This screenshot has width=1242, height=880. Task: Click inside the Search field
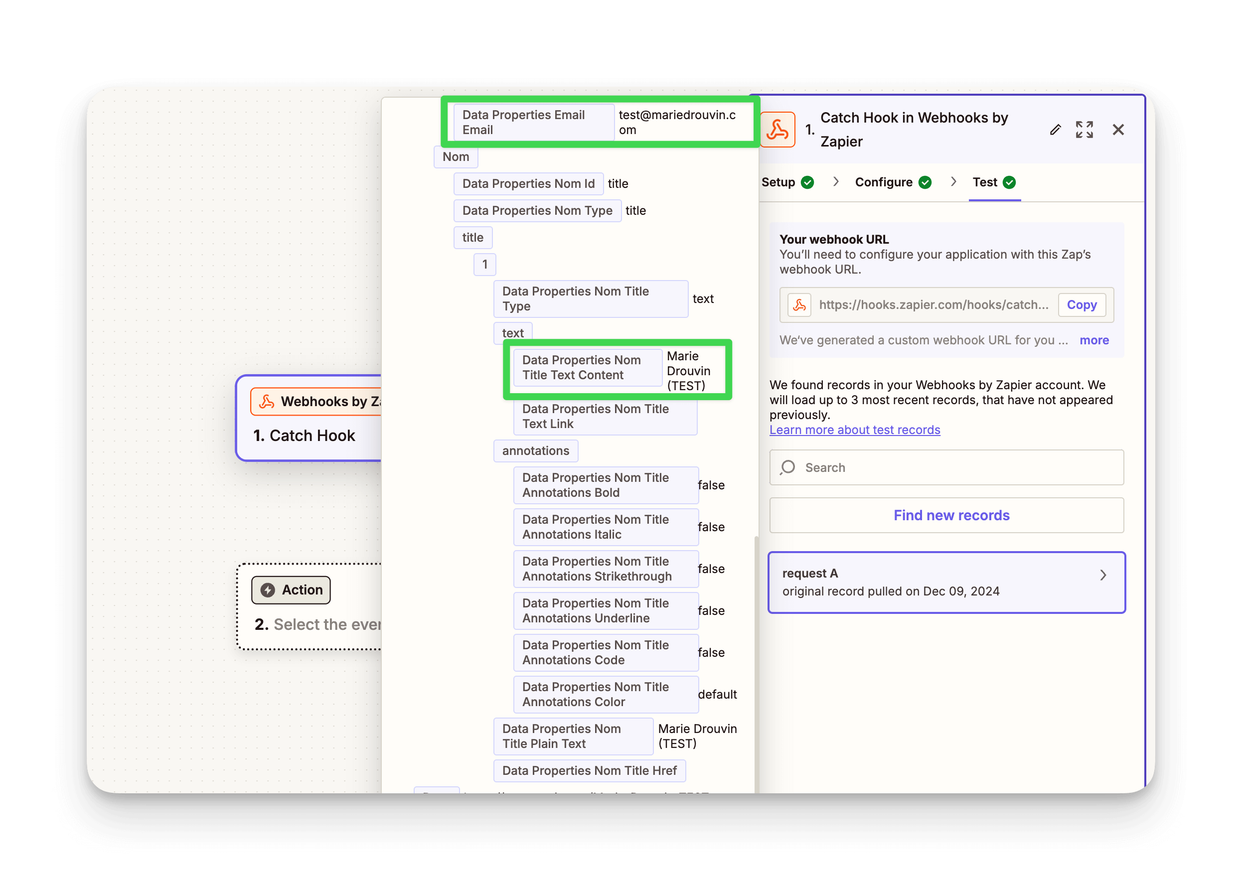tap(921, 467)
